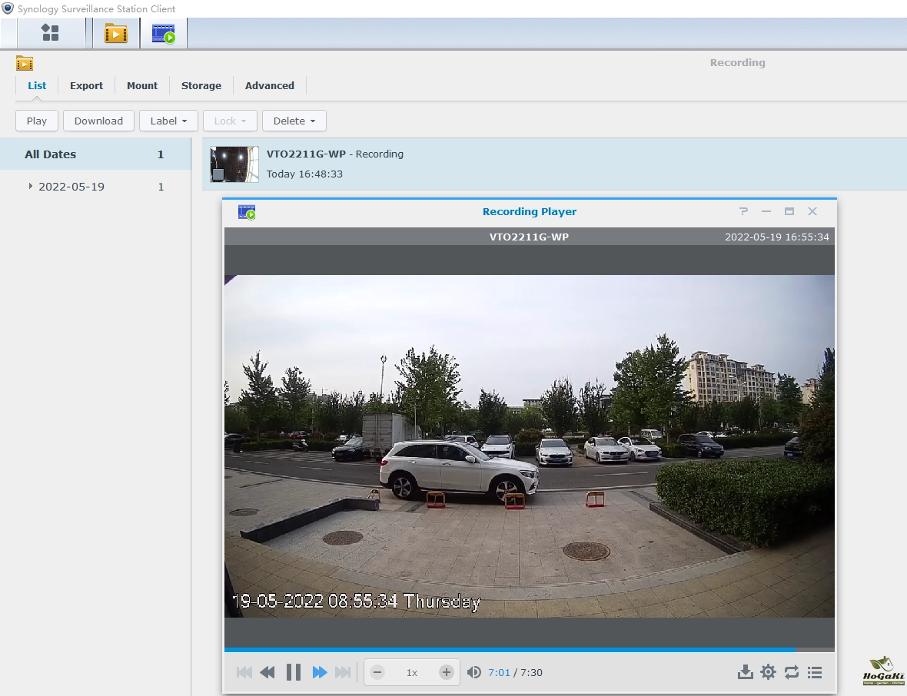The height and width of the screenshot is (696, 907).
Task: Click the fast forward button
Action: pyautogui.click(x=320, y=672)
